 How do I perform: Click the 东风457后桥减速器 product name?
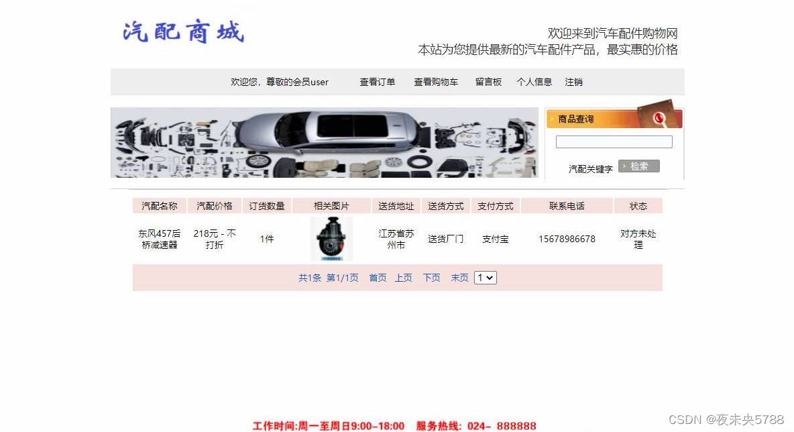coord(160,239)
